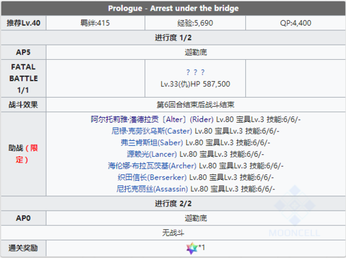Select the 进行度 1/2 header row

(x=173, y=38)
